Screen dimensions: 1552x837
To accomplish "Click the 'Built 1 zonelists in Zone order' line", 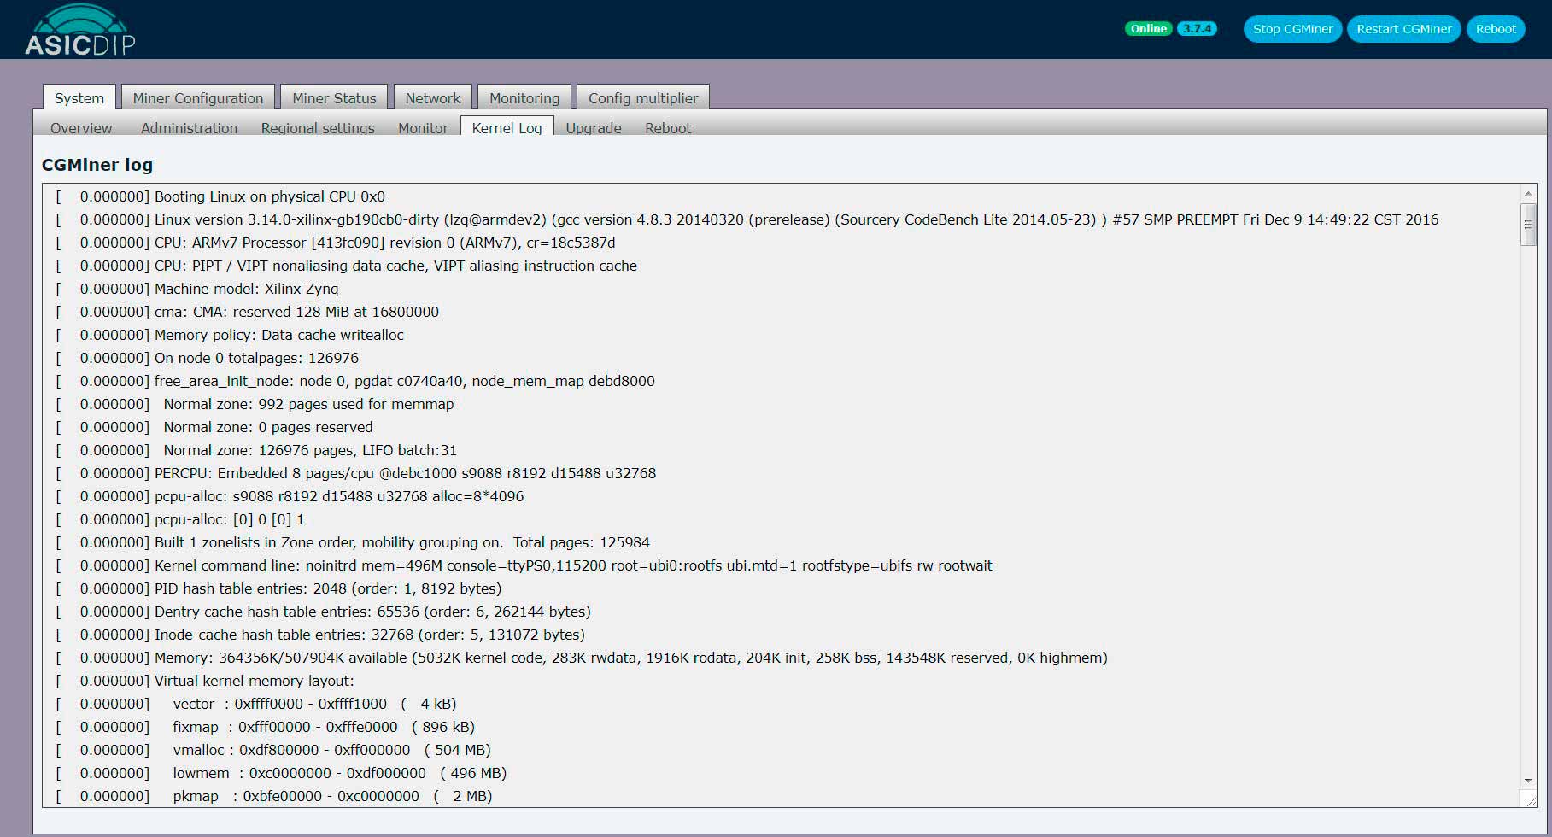I will pos(353,542).
